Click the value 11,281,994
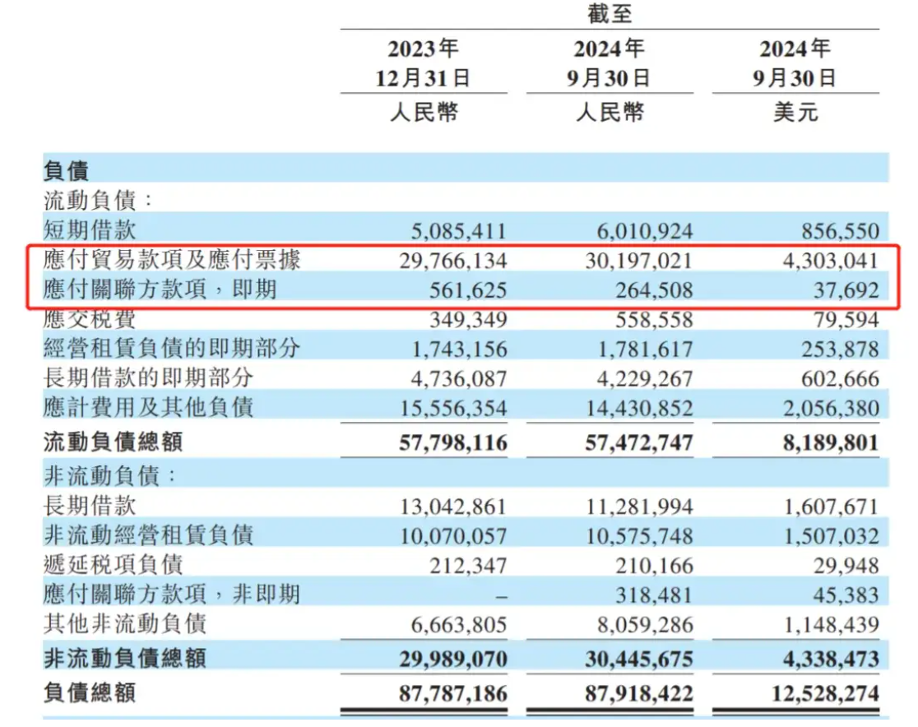Screen dimensions: 918x727 click(639, 507)
